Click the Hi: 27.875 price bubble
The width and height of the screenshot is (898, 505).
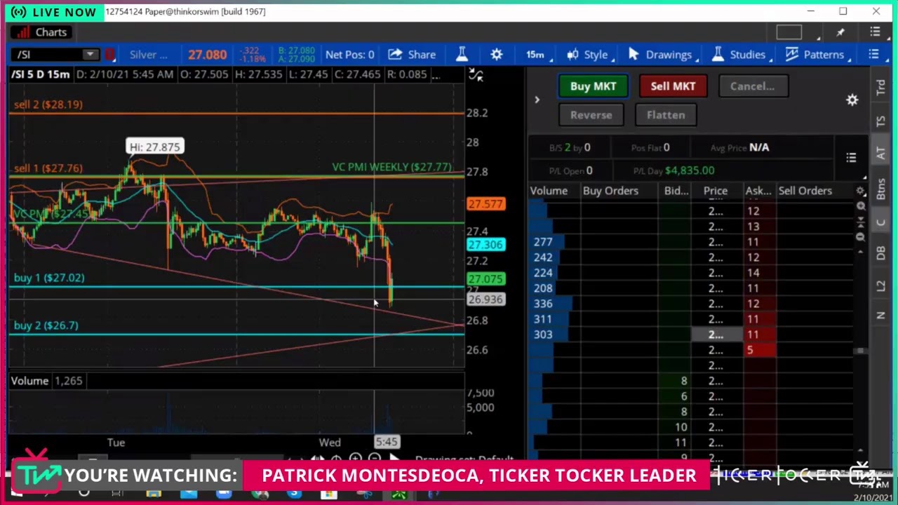tap(154, 147)
